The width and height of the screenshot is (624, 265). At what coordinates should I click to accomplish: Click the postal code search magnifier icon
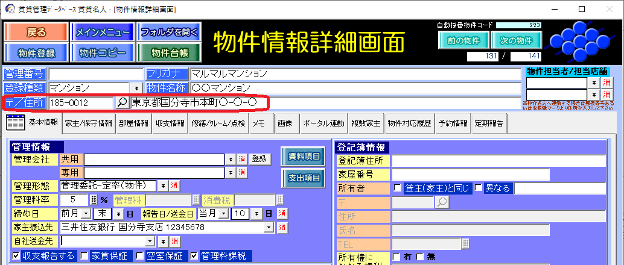pos(122,102)
